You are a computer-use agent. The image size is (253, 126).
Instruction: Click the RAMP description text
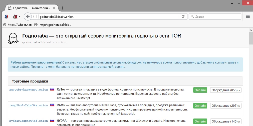(122, 109)
